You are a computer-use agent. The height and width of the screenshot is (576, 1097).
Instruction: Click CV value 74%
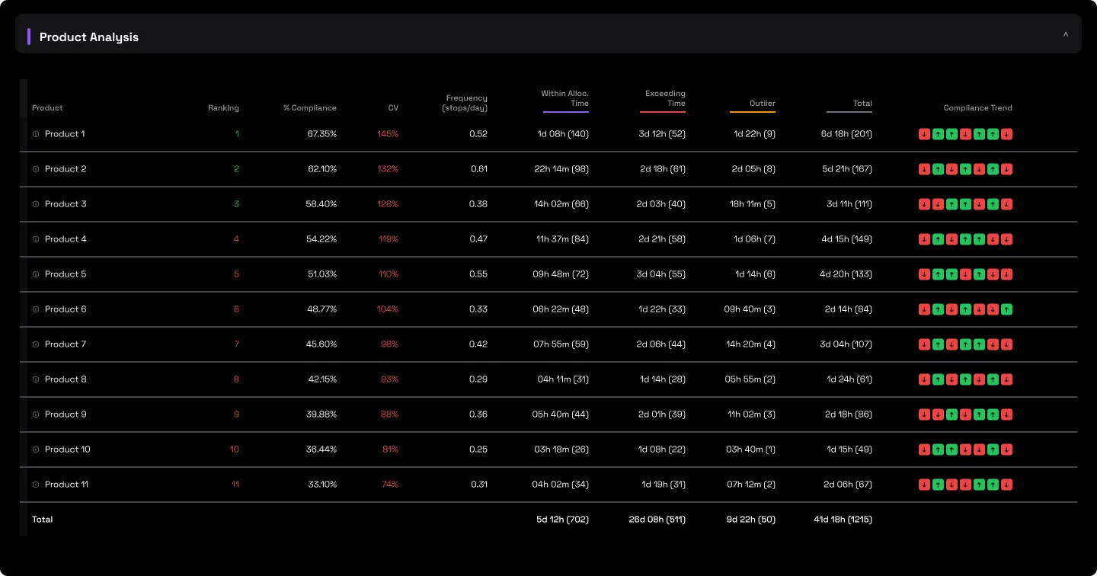point(390,485)
